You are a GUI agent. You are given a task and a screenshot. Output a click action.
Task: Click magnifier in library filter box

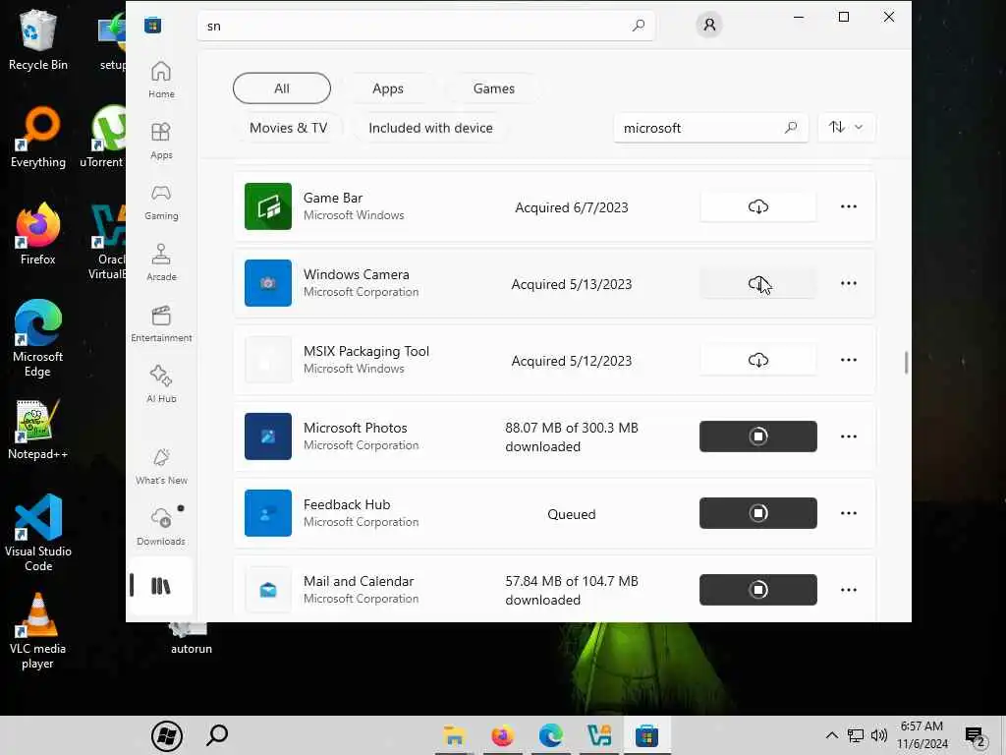pos(791,128)
